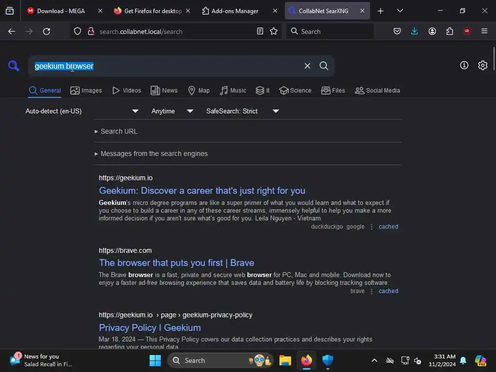Open uBlock Origin extension icon

pyautogui.click(x=467, y=31)
